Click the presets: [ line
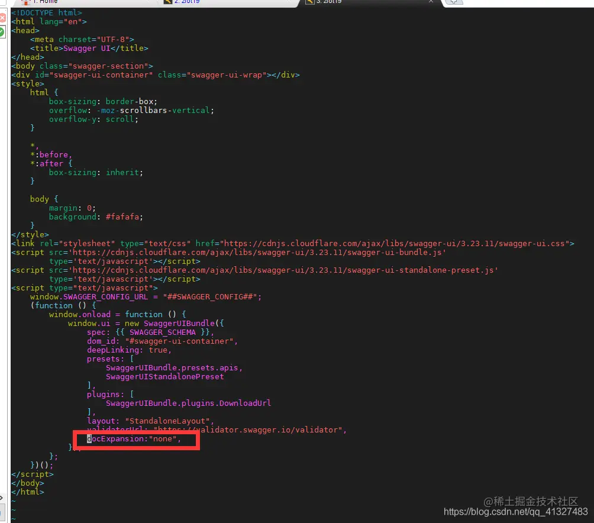Image resolution: width=594 pixels, height=523 pixels. coord(110,359)
